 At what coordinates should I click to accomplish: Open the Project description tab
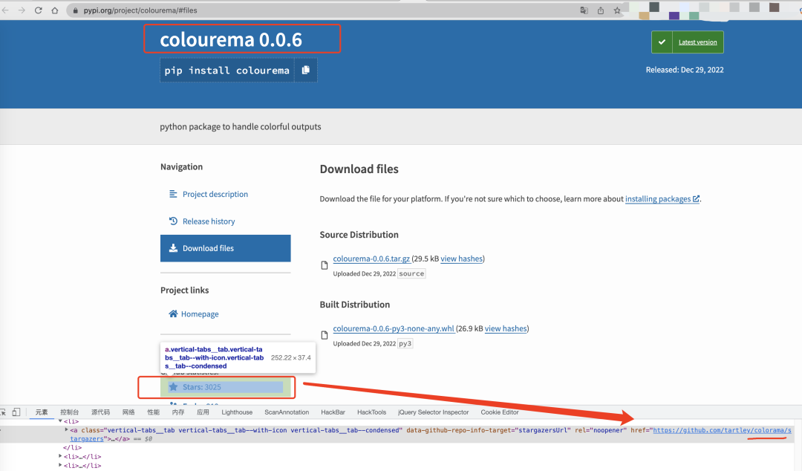[215, 194]
